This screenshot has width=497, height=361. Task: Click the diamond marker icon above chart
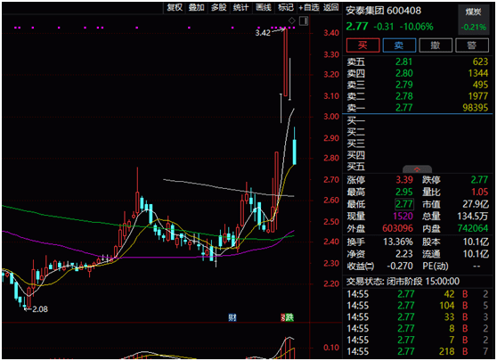pyautogui.click(x=291, y=21)
